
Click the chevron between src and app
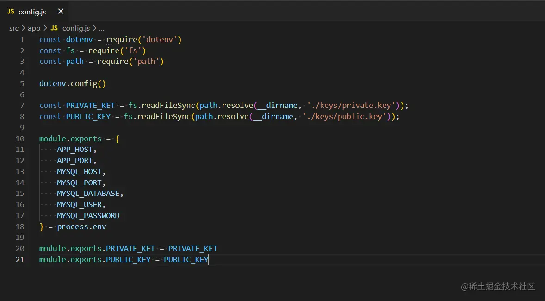(x=23, y=28)
